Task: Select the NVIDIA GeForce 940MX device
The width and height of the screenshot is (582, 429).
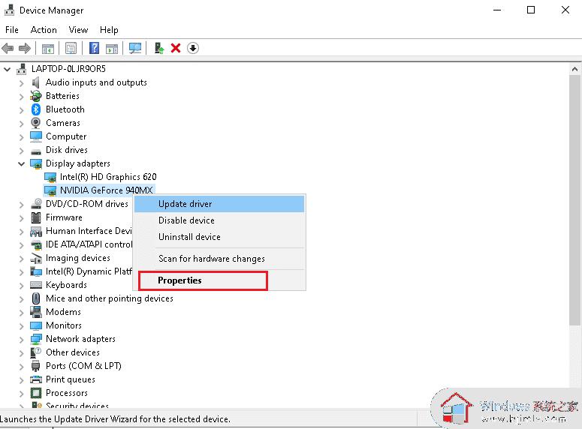Action: click(x=106, y=190)
